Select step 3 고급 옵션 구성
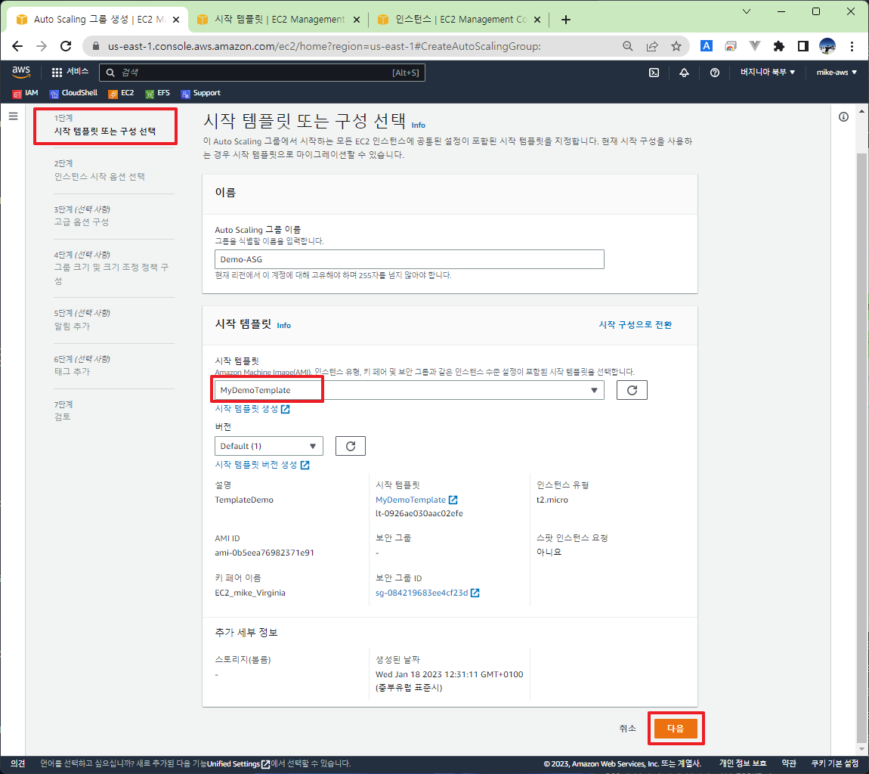869x774 pixels. [82, 221]
